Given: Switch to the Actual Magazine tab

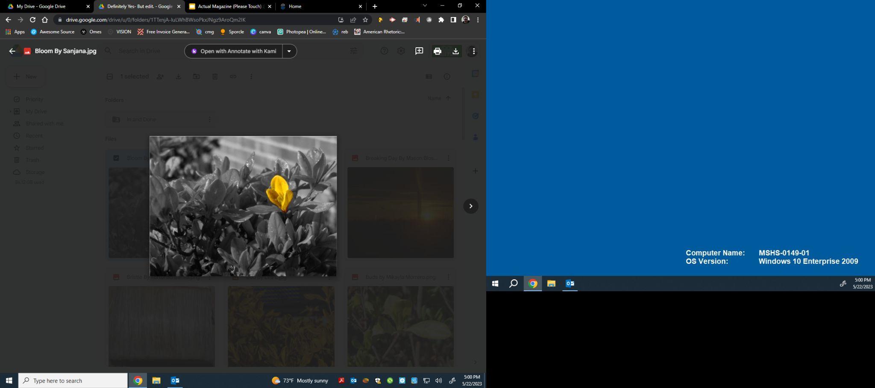Looking at the screenshot, I should [231, 6].
